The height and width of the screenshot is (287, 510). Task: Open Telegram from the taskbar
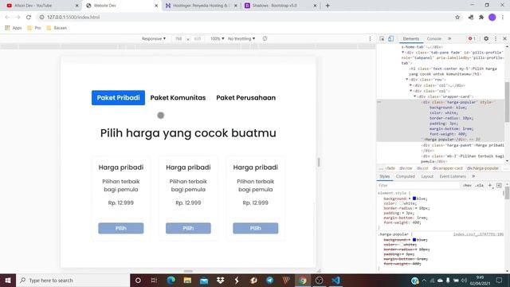[269, 280]
